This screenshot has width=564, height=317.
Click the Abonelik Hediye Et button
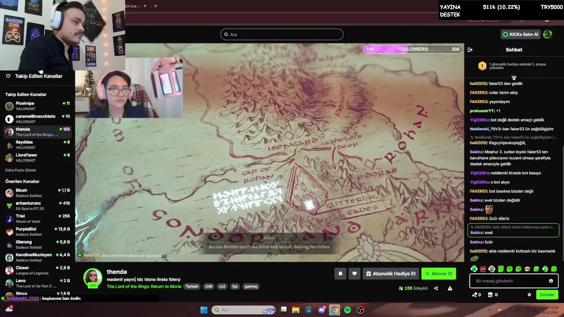(x=391, y=274)
